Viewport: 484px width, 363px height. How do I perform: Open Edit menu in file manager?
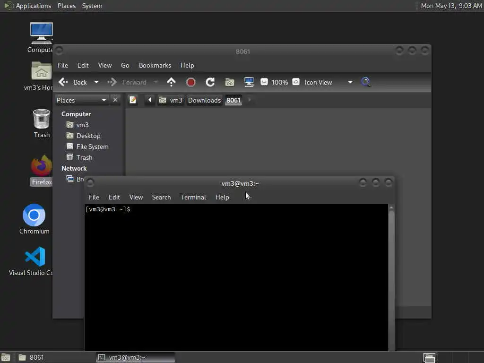click(x=83, y=65)
